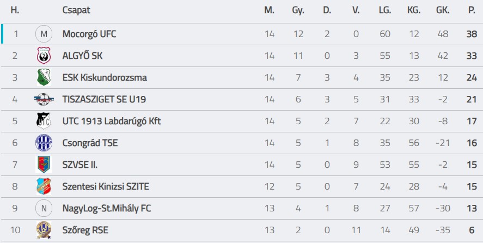Sort table by the P. points column
This screenshot has height=243, width=483.
(471, 10)
